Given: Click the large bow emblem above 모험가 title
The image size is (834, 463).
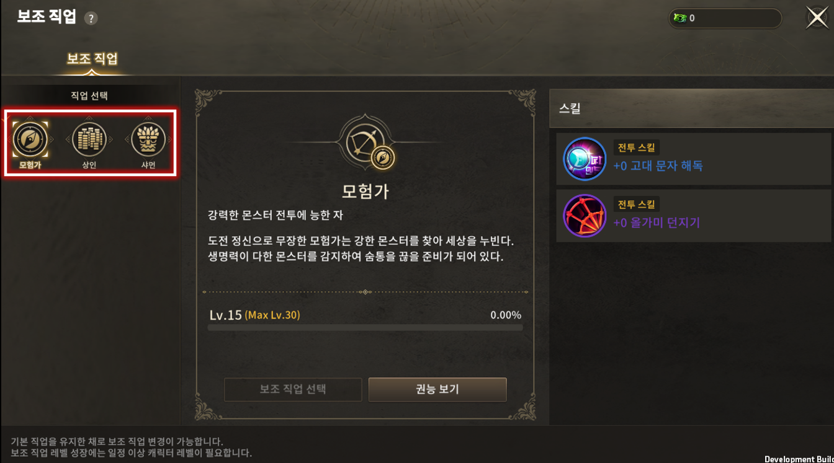Looking at the screenshot, I should [x=365, y=142].
